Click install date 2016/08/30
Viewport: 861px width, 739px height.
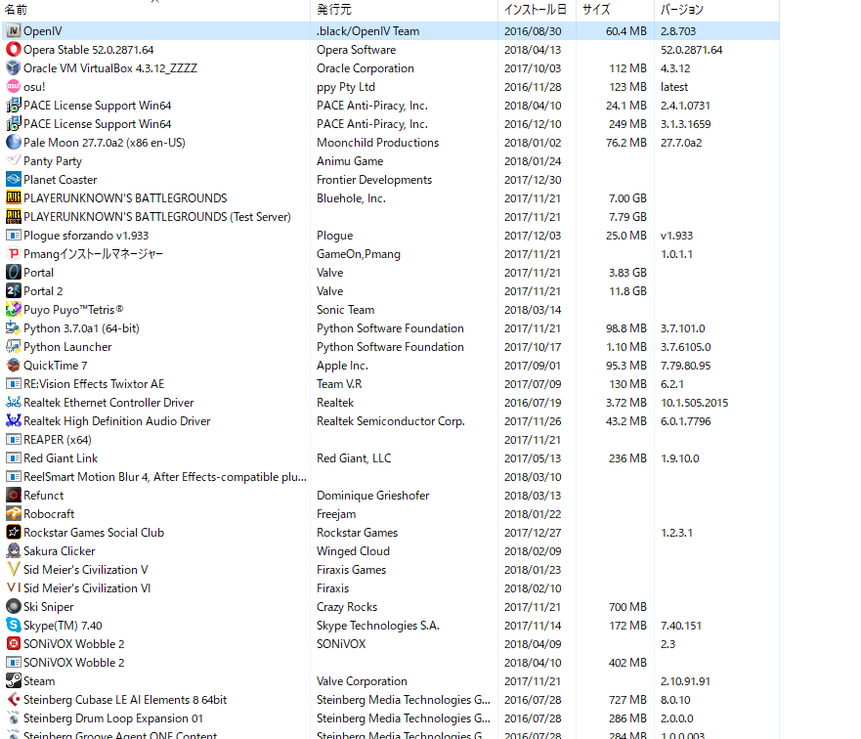(533, 31)
